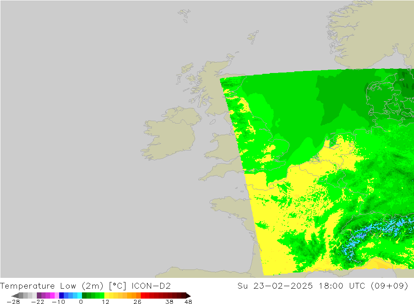The width and height of the screenshot is (414, 304).
Task: Click the "48" legend scale label
Action: (x=188, y=302)
